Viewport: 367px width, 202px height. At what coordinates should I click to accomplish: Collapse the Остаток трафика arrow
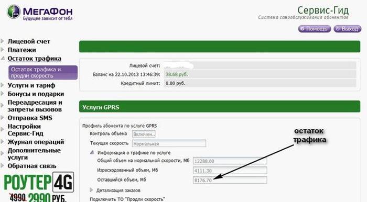pos(3,59)
